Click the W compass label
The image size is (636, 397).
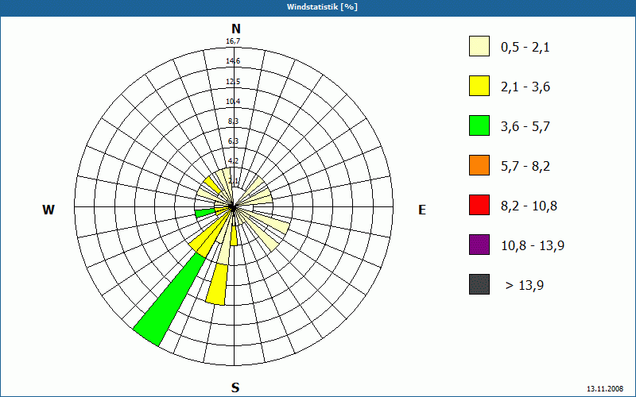click(48, 210)
